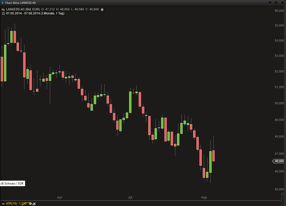Screen dimensions: 286x206
Task: Click the 'Chart Aktie LANXESS AG' window title
Action: (20, 3)
